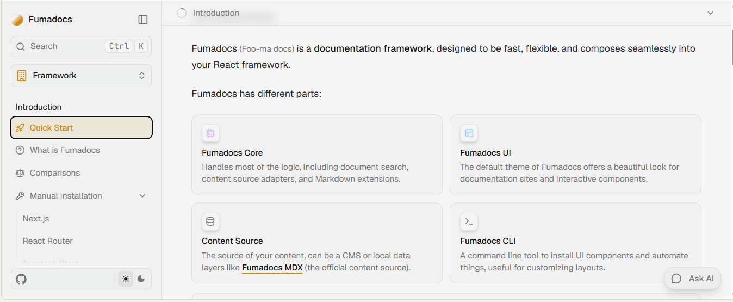Screen dimensions: 733x302
Task: Switch to dark theme moon icon
Action: coord(141,279)
